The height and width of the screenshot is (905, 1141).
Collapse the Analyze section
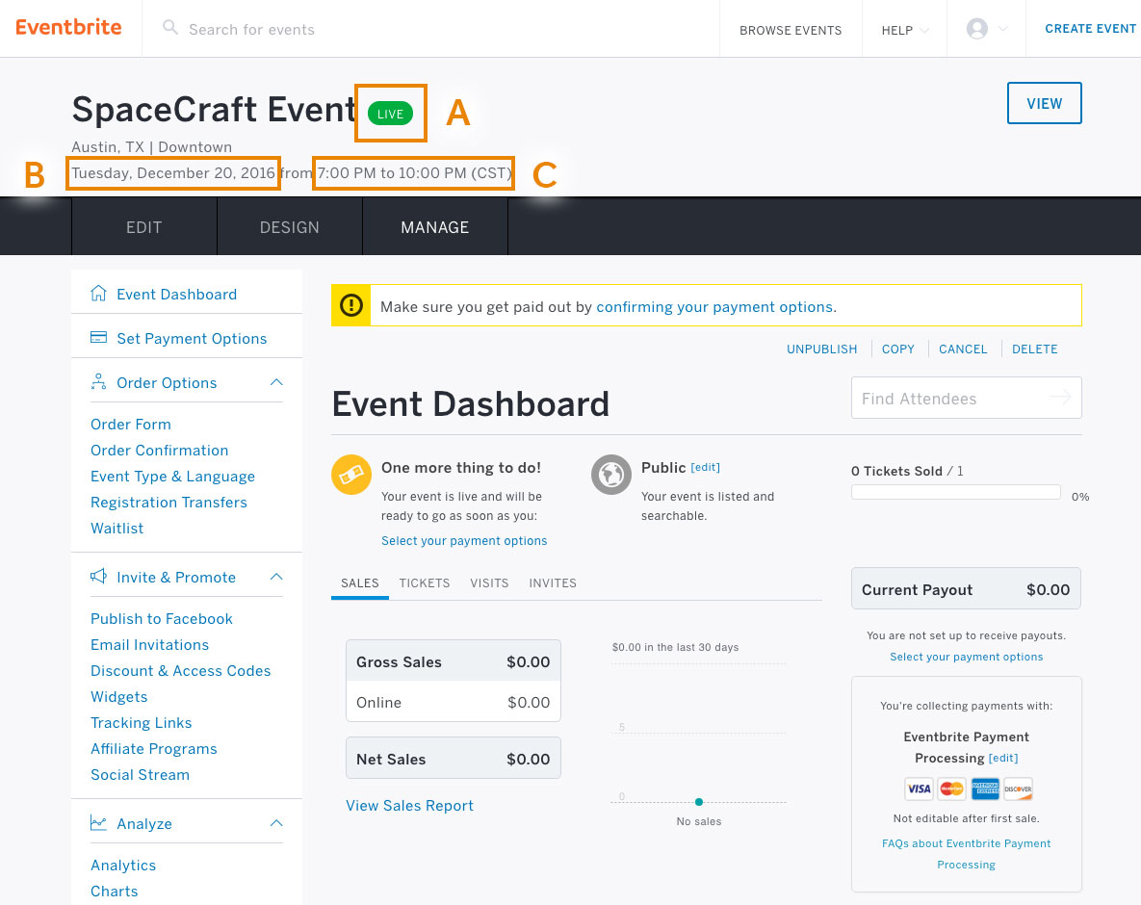pos(276,823)
